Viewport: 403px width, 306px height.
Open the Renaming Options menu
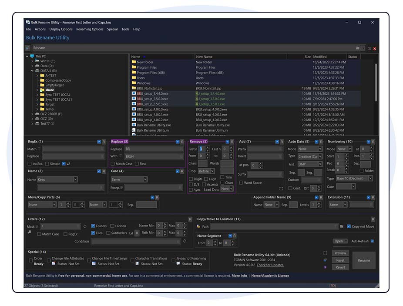(x=90, y=29)
